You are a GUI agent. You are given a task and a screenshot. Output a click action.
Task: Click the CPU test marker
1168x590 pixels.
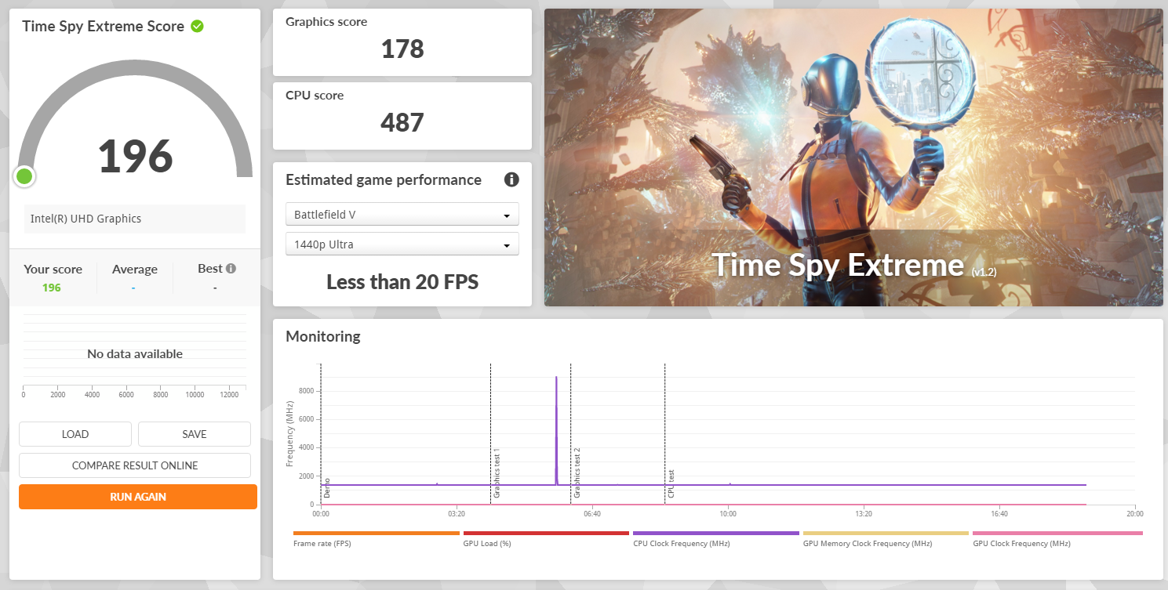(x=671, y=483)
